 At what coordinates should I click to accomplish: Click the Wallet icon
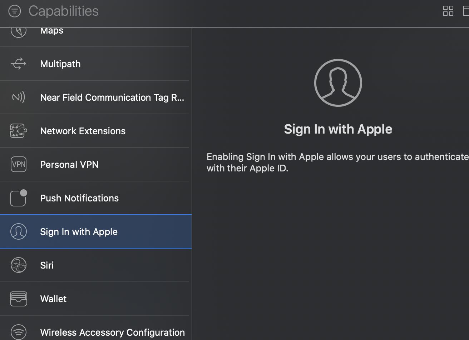(x=18, y=299)
